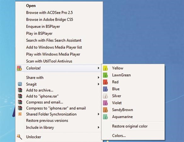Screen dimensions: 184x142
Task: Choose Play in BSPlayer
Action: coord(39,33)
